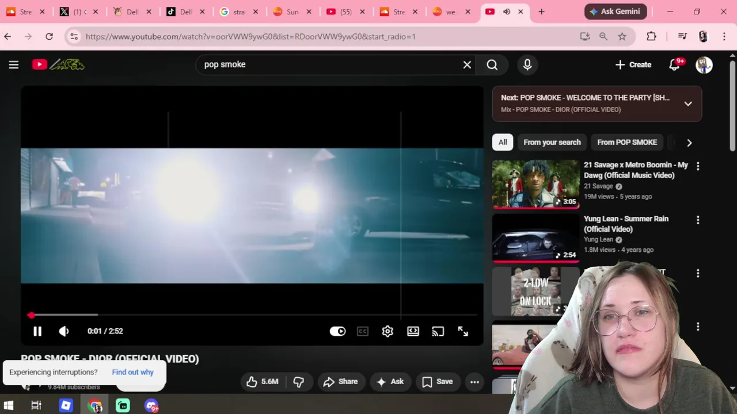Show more filter chips with the arrow
The image size is (737, 414).
pyautogui.click(x=689, y=143)
